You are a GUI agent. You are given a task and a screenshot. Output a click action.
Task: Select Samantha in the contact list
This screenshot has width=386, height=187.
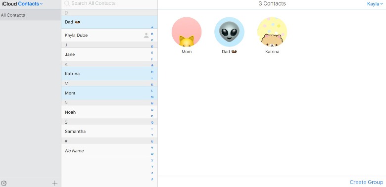click(x=109, y=132)
